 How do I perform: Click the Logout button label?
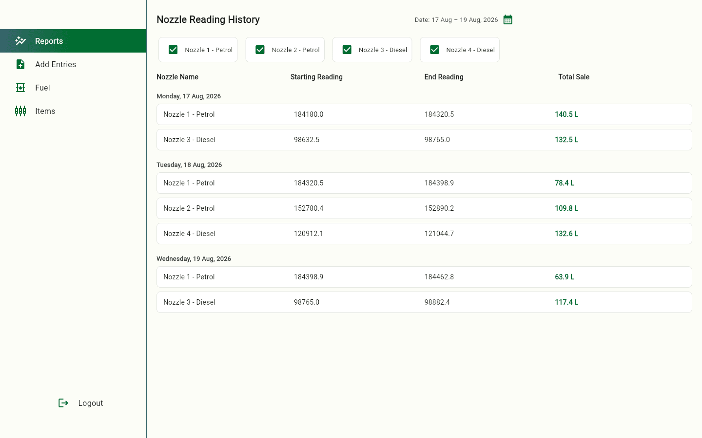pos(91,403)
